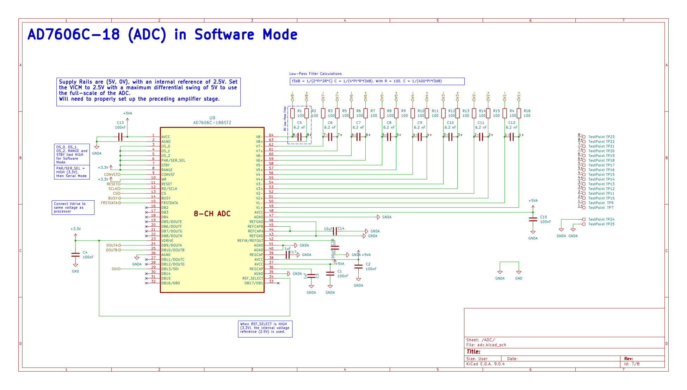Select capacitor C4 below +3.3V

coord(75,255)
